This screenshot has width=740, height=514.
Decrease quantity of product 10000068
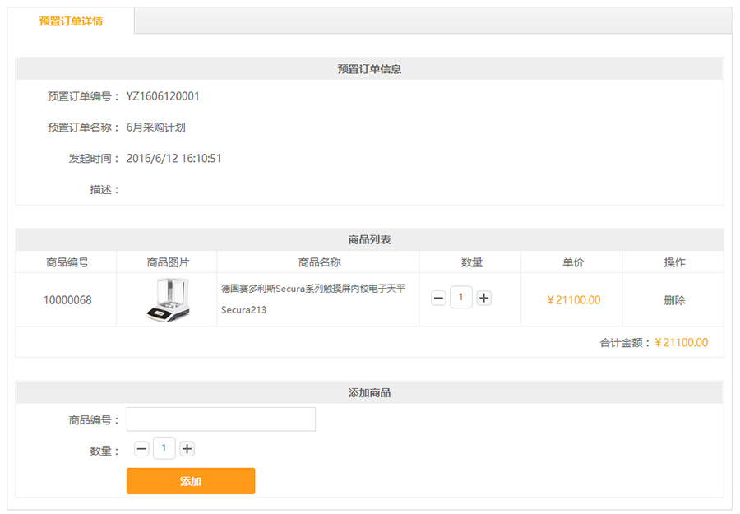[438, 299]
